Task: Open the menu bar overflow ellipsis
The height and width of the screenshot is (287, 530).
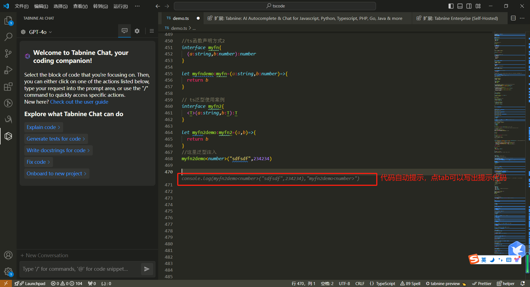Action: [x=137, y=6]
